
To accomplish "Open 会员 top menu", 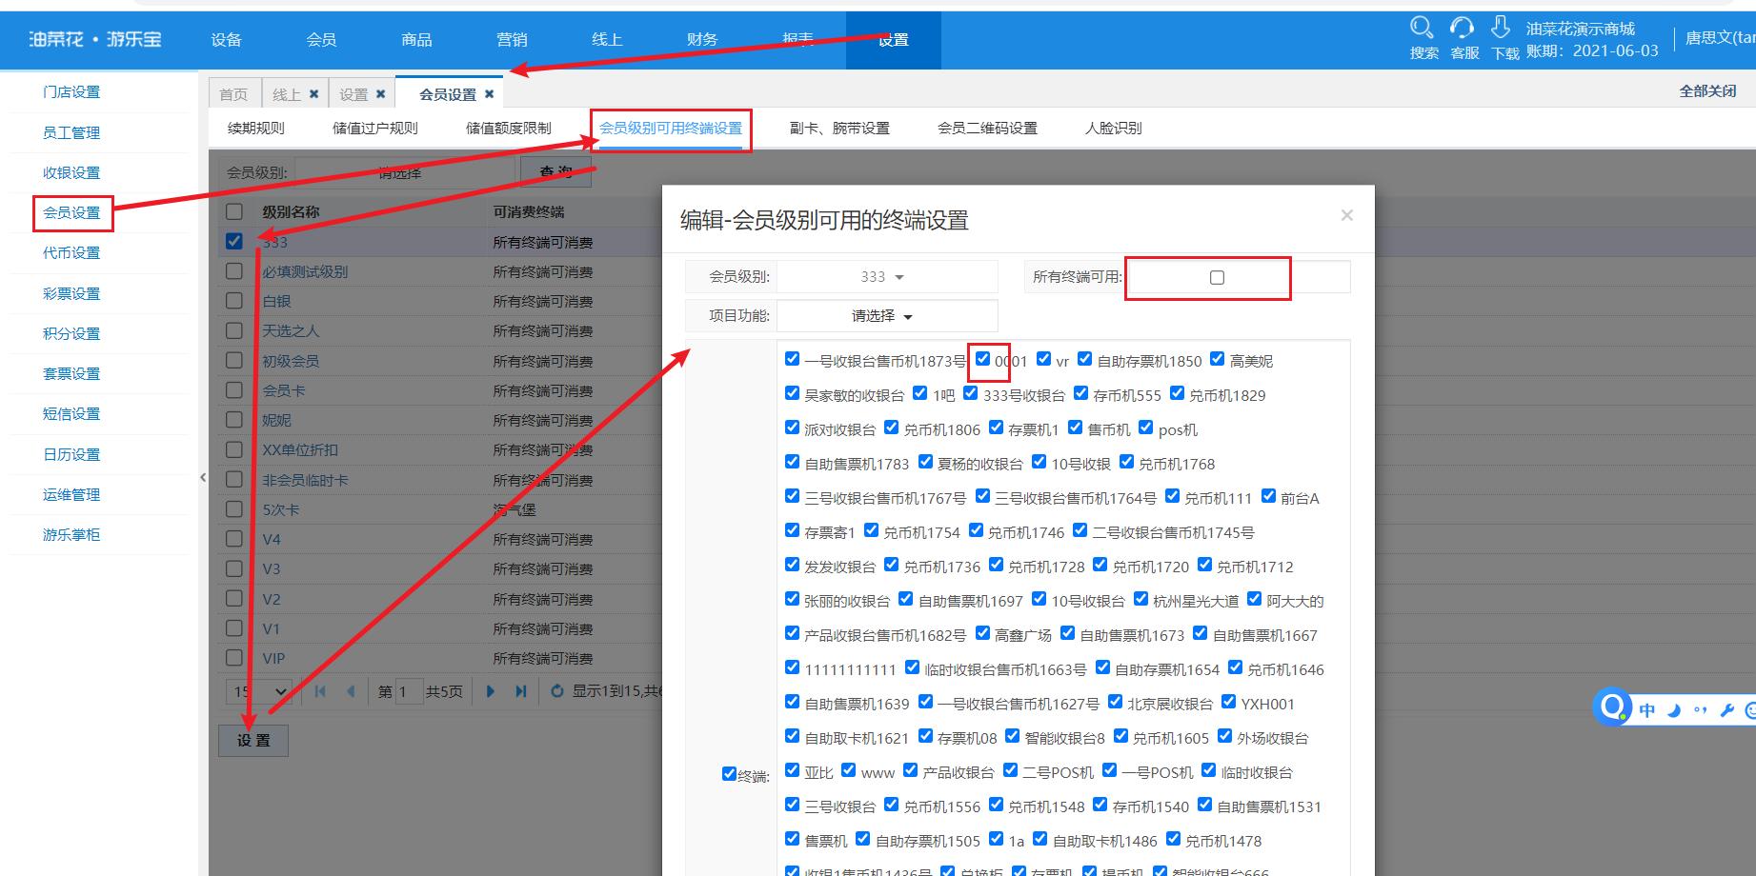I will [322, 40].
